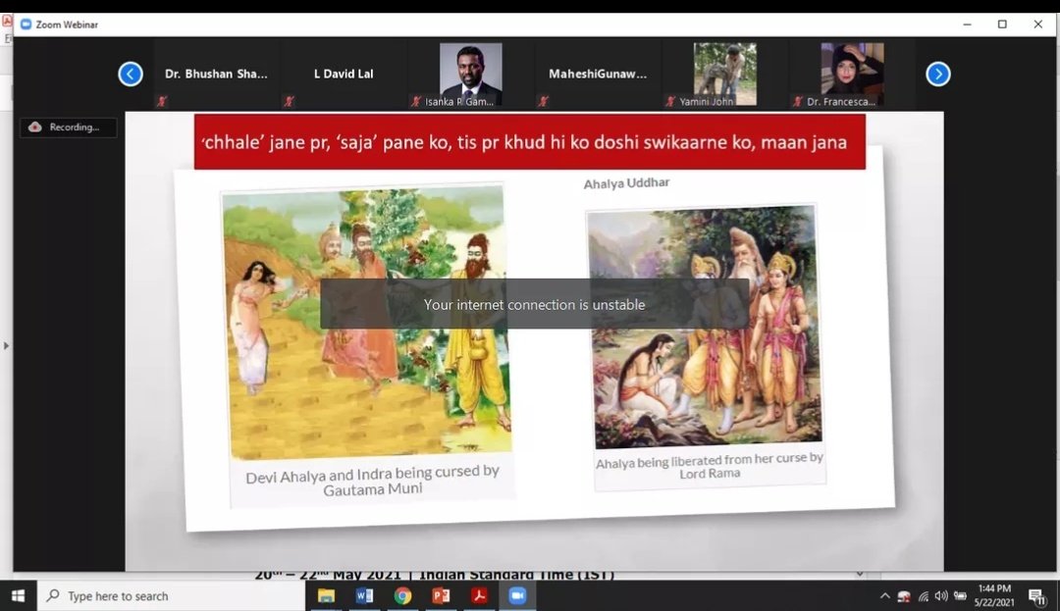
Task: Click the cloud recording indicator icon
Action: tap(35, 127)
